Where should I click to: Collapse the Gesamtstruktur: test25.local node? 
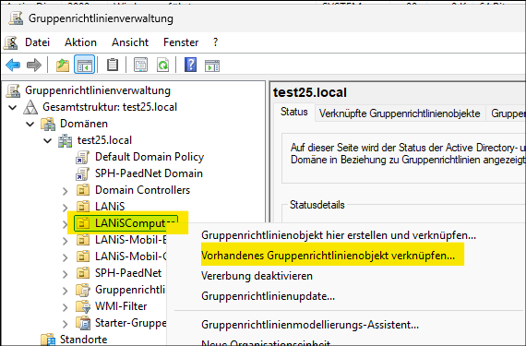13,108
